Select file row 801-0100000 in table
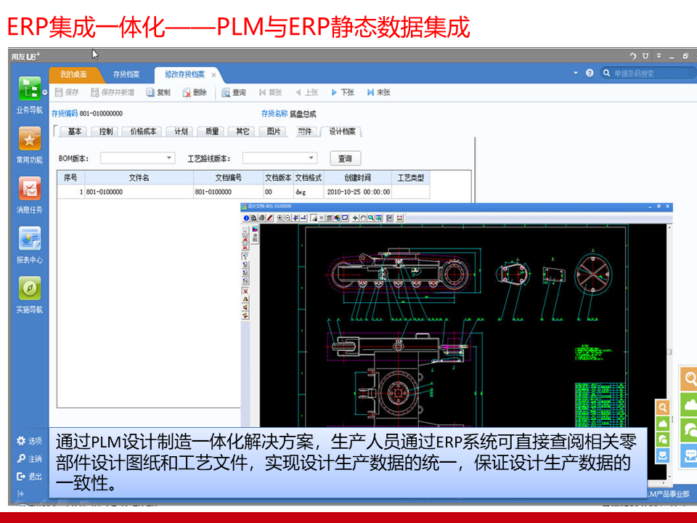The width and height of the screenshot is (697, 523). pos(243,192)
